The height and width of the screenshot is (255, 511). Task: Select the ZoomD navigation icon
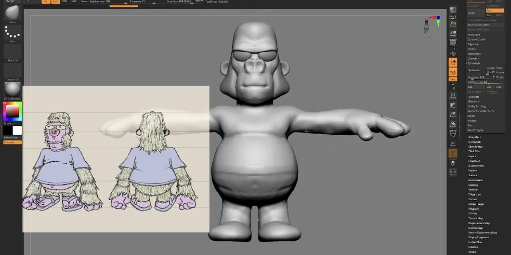[x=453, y=115]
